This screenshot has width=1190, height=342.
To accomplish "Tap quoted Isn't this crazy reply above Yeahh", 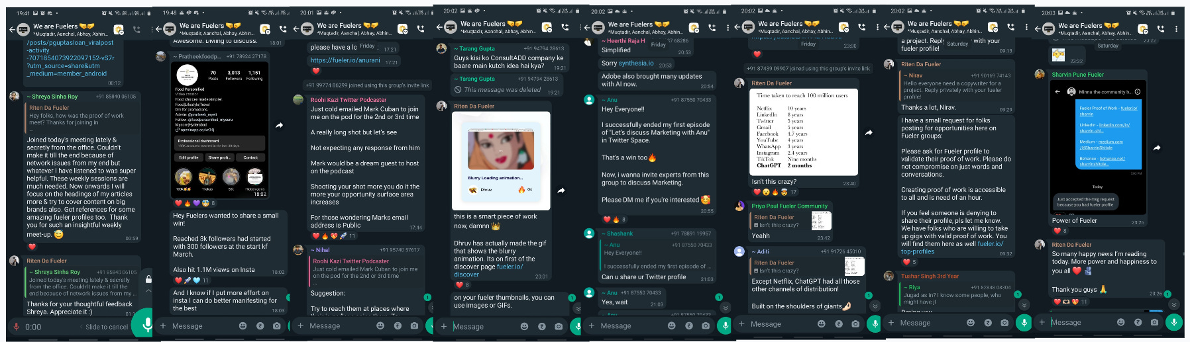I will point(792,221).
